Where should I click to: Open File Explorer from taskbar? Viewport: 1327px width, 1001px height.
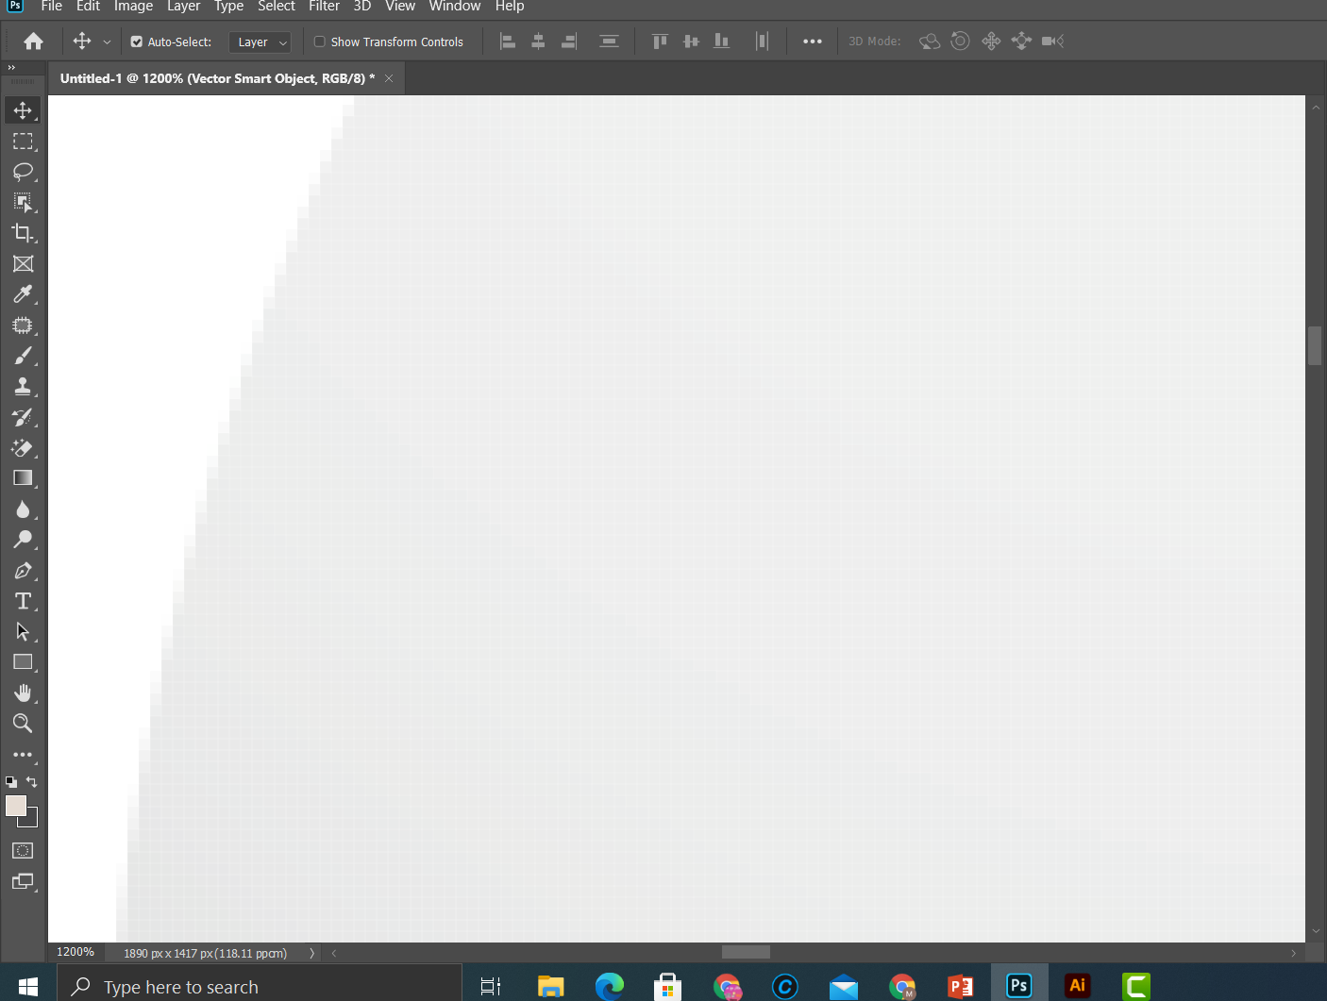click(x=550, y=987)
